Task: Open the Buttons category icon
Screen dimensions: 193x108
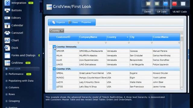Action: point(7,10)
